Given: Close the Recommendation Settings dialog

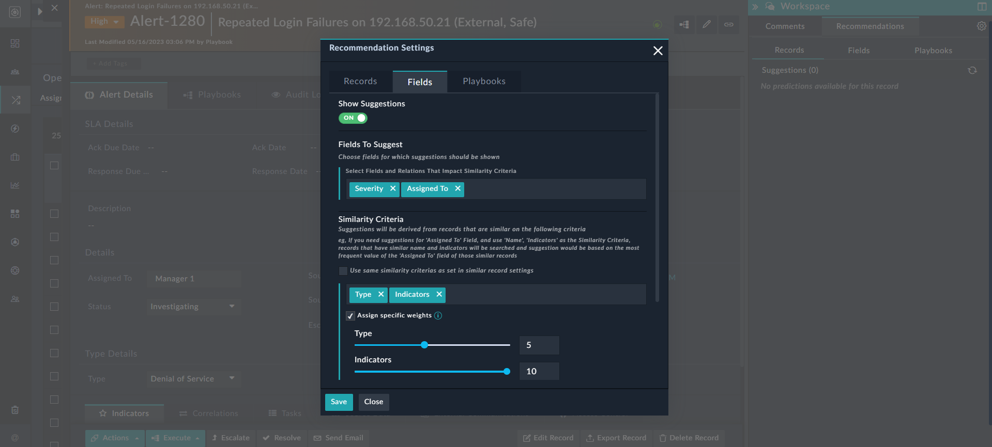Looking at the screenshot, I should click(658, 51).
